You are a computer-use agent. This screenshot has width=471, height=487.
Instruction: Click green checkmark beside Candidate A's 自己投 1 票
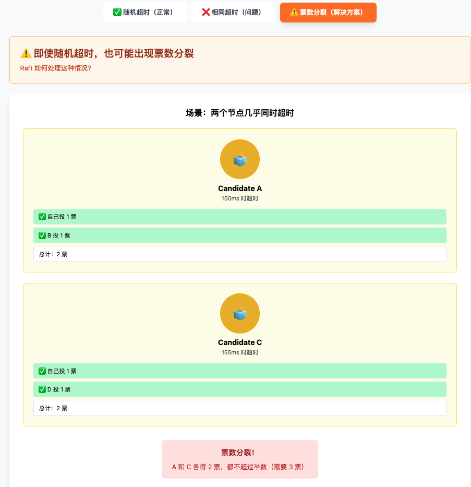point(42,217)
